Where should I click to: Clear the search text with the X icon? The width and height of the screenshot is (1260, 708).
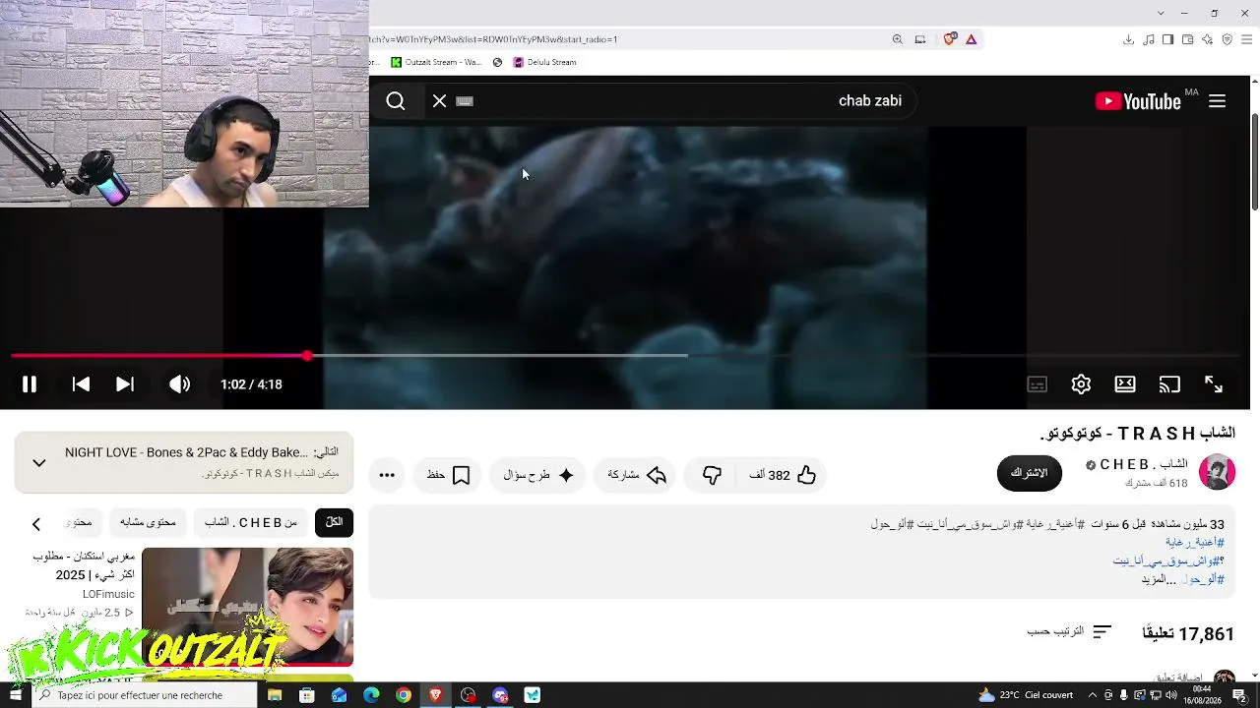coord(440,101)
